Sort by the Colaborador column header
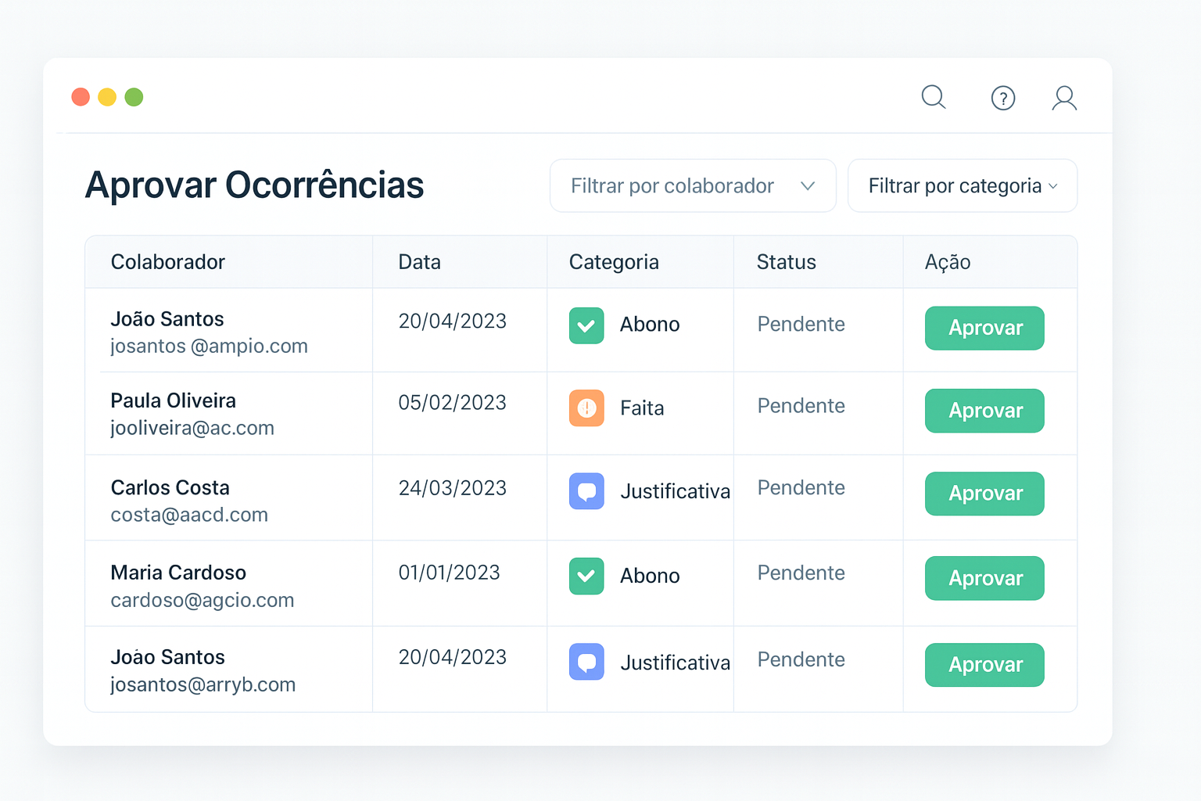The image size is (1201, 801). [x=168, y=262]
